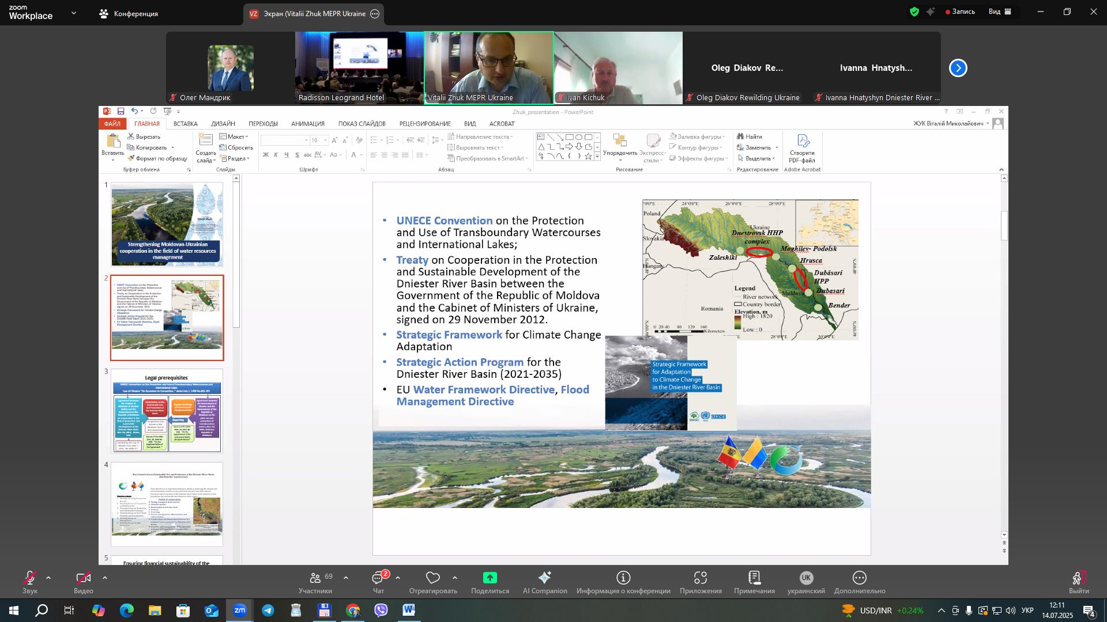Open AI Companion

pyautogui.click(x=545, y=582)
